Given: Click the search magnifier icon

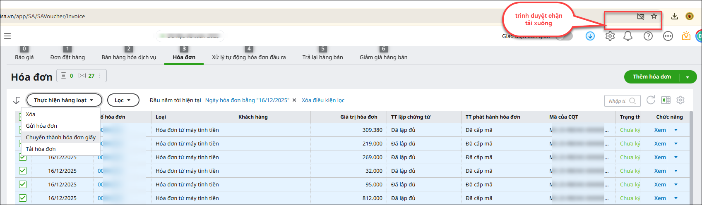Looking at the screenshot, I should tap(632, 101).
